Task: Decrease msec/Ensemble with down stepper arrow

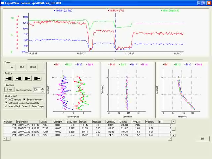Action: coord(42,91)
